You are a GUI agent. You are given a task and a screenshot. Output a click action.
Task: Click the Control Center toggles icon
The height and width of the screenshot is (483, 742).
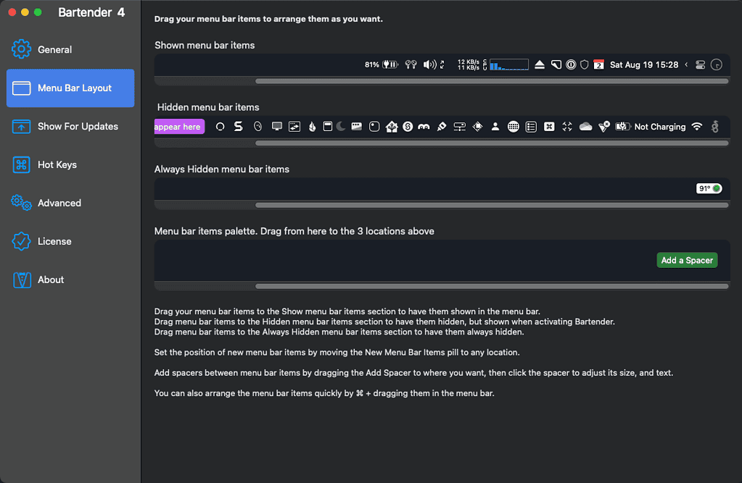pos(701,64)
